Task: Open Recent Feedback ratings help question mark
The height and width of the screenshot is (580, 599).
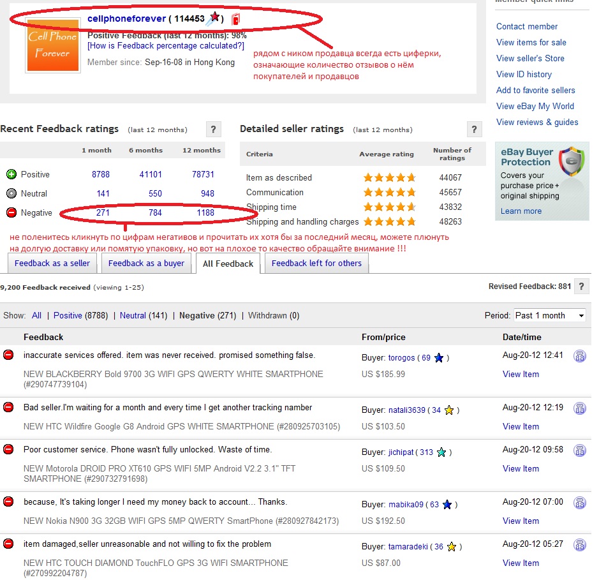Action: click(214, 130)
